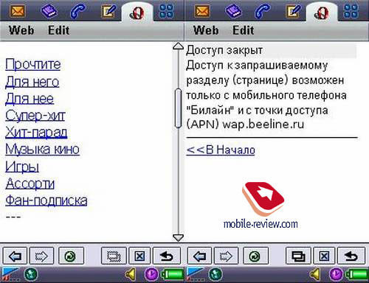This screenshot has height=283, width=369.
Task: Click signal strength icon in left status bar
Action: coord(10,274)
